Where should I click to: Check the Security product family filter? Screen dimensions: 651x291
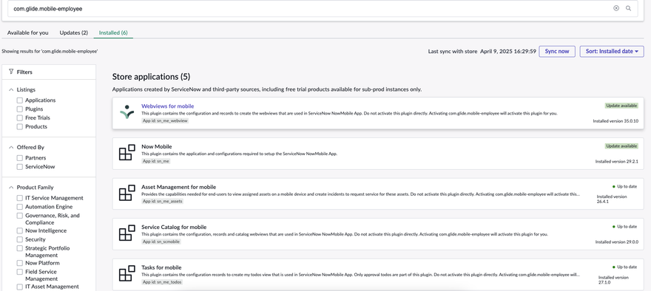click(19, 239)
